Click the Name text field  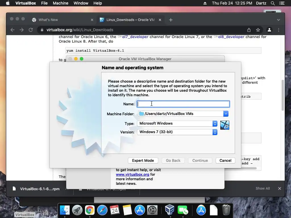click(183, 104)
